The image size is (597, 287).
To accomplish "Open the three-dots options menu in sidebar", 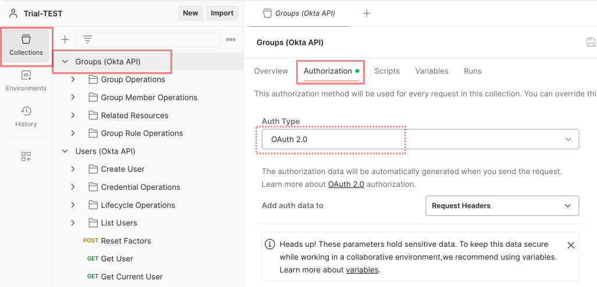I will [231, 40].
